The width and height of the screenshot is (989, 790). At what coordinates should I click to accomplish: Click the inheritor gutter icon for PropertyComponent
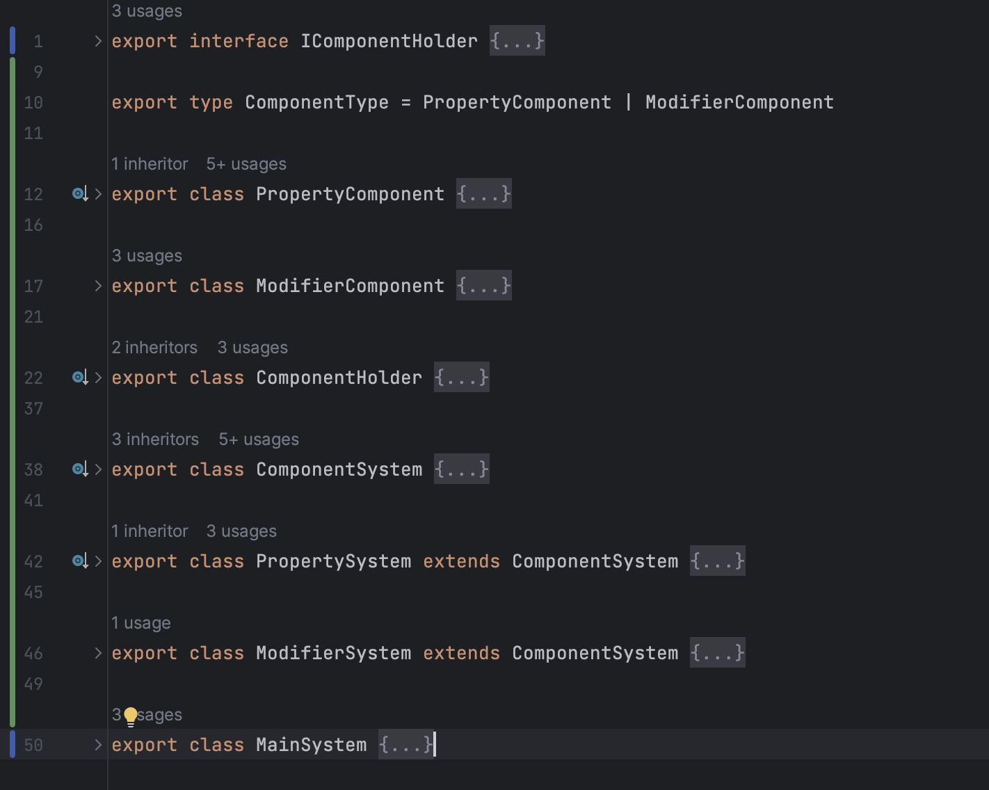(80, 194)
